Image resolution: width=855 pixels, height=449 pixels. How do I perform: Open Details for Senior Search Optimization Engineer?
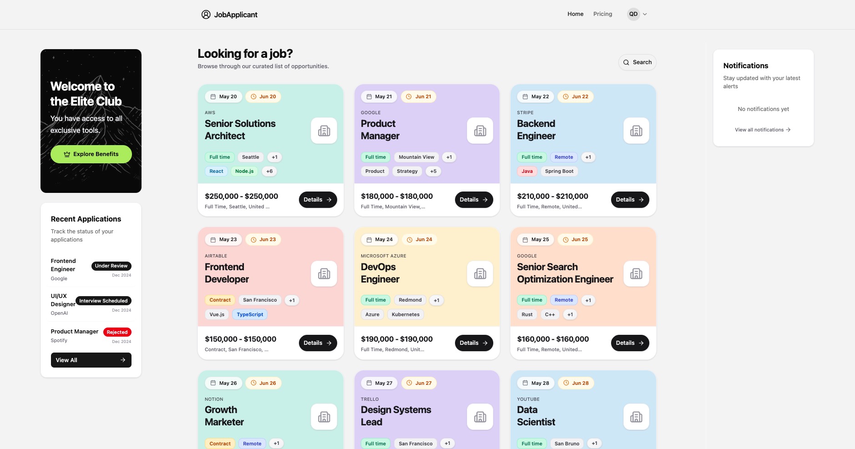click(x=630, y=343)
